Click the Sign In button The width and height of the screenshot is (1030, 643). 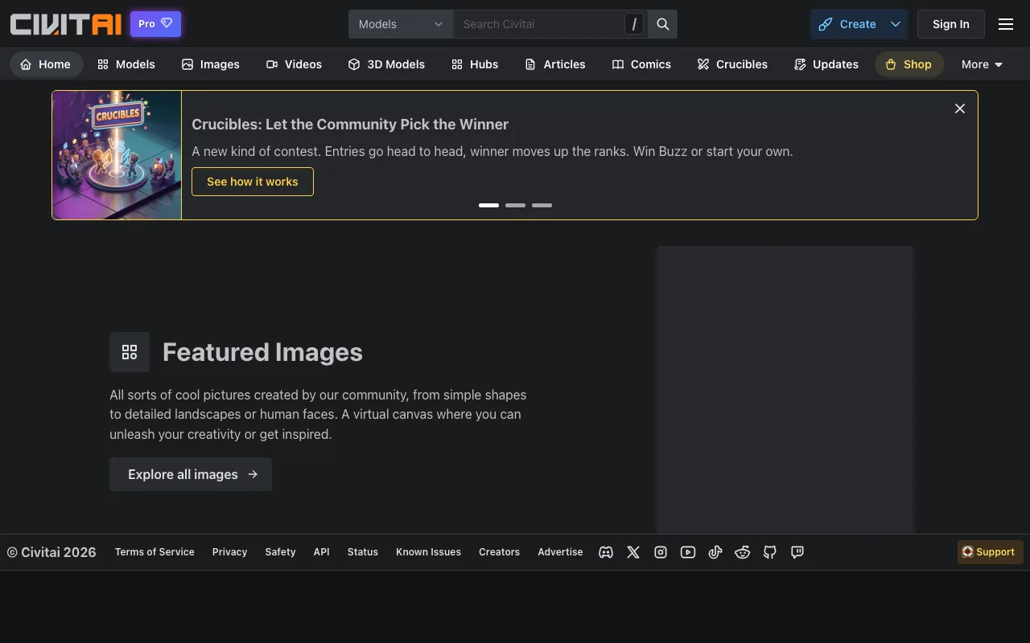click(x=951, y=24)
